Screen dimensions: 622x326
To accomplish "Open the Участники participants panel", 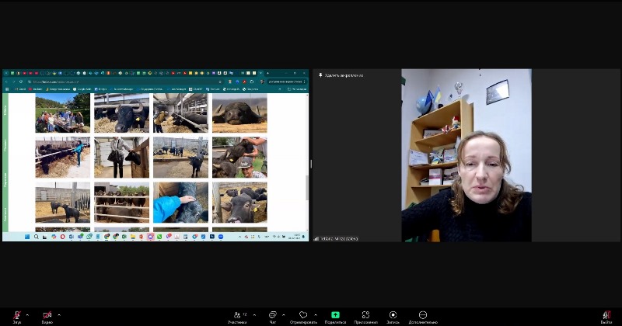I will [x=237, y=317].
